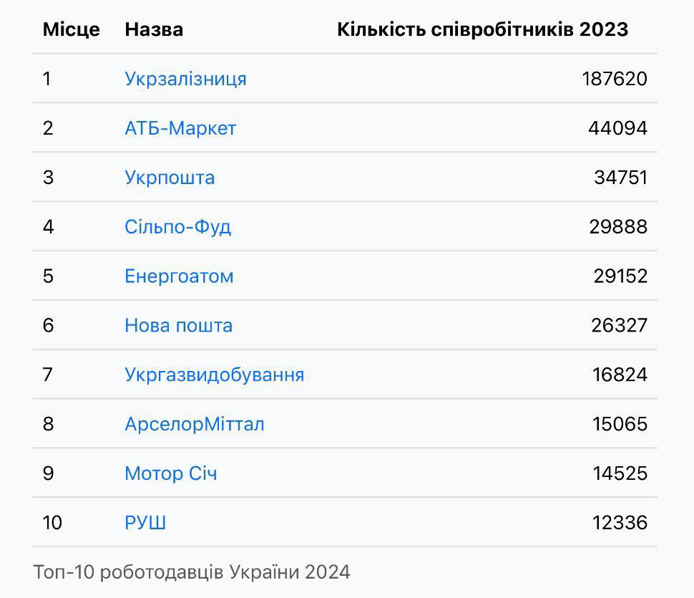Click the caption Топ-10 роботодавців України 2024
Viewport: 694px width, 598px height.
coord(192,572)
